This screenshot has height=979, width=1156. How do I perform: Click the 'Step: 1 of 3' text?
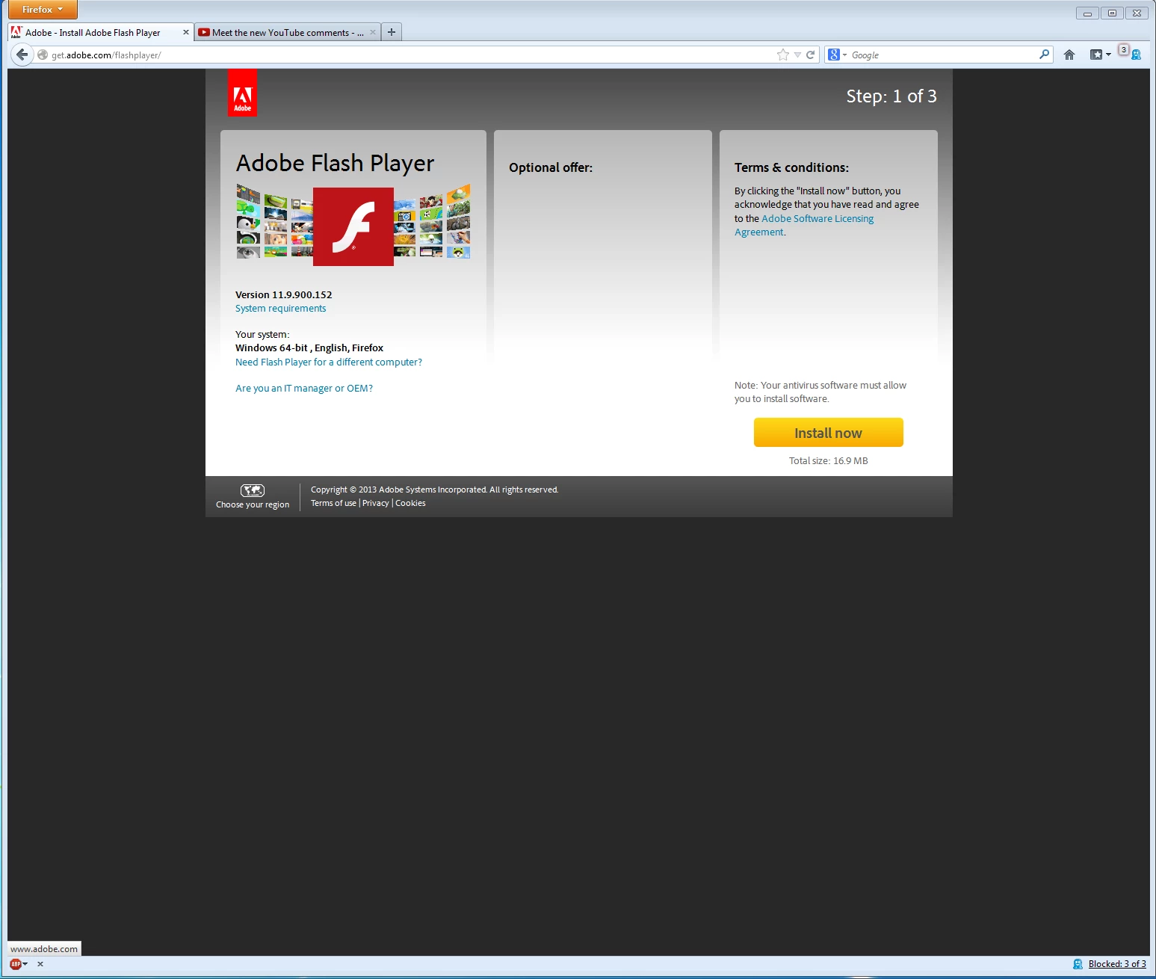(891, 96)
